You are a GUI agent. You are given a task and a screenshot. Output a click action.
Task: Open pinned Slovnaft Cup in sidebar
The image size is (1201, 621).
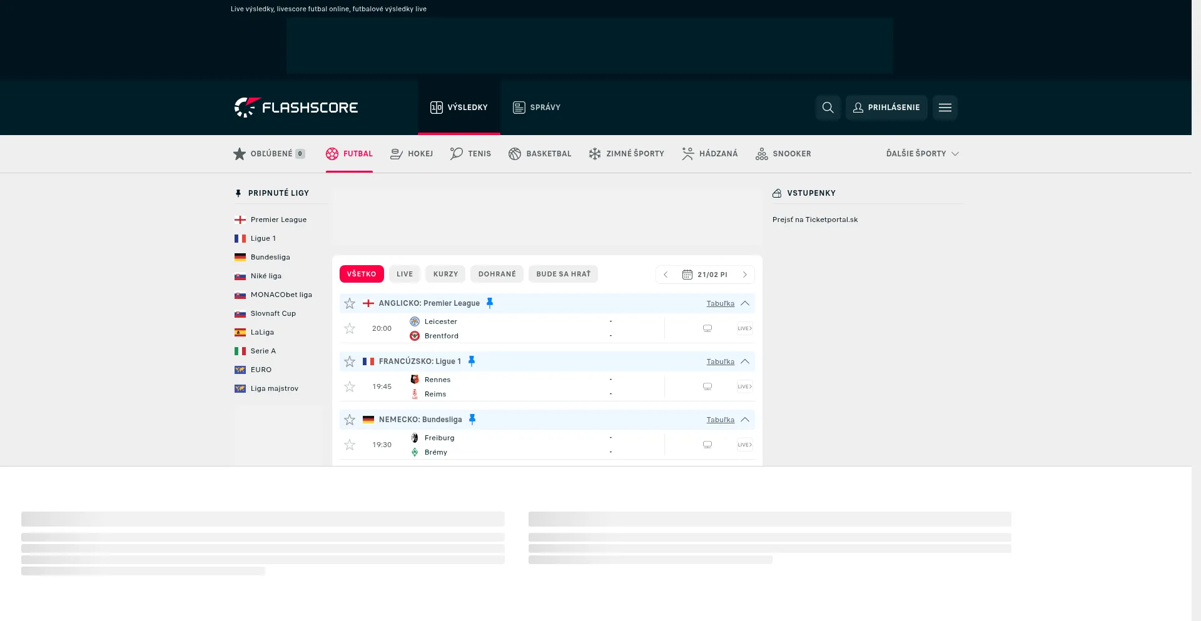pyautogui.click(x=265, y=313)
